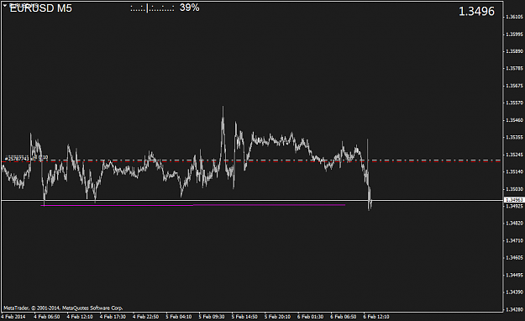Click the 1.34390 price scale label

(x=514, y=292)
